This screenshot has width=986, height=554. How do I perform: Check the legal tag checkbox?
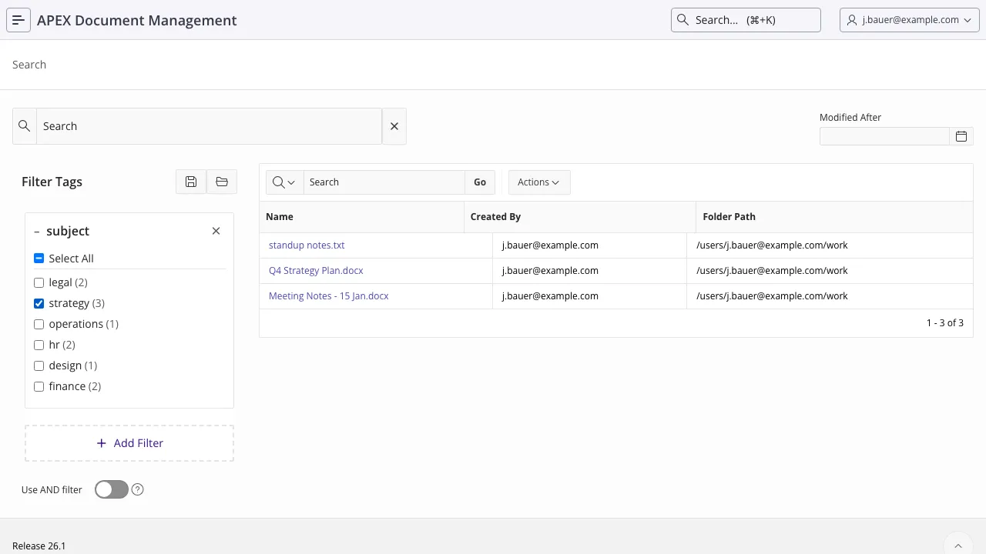(39, 282)
